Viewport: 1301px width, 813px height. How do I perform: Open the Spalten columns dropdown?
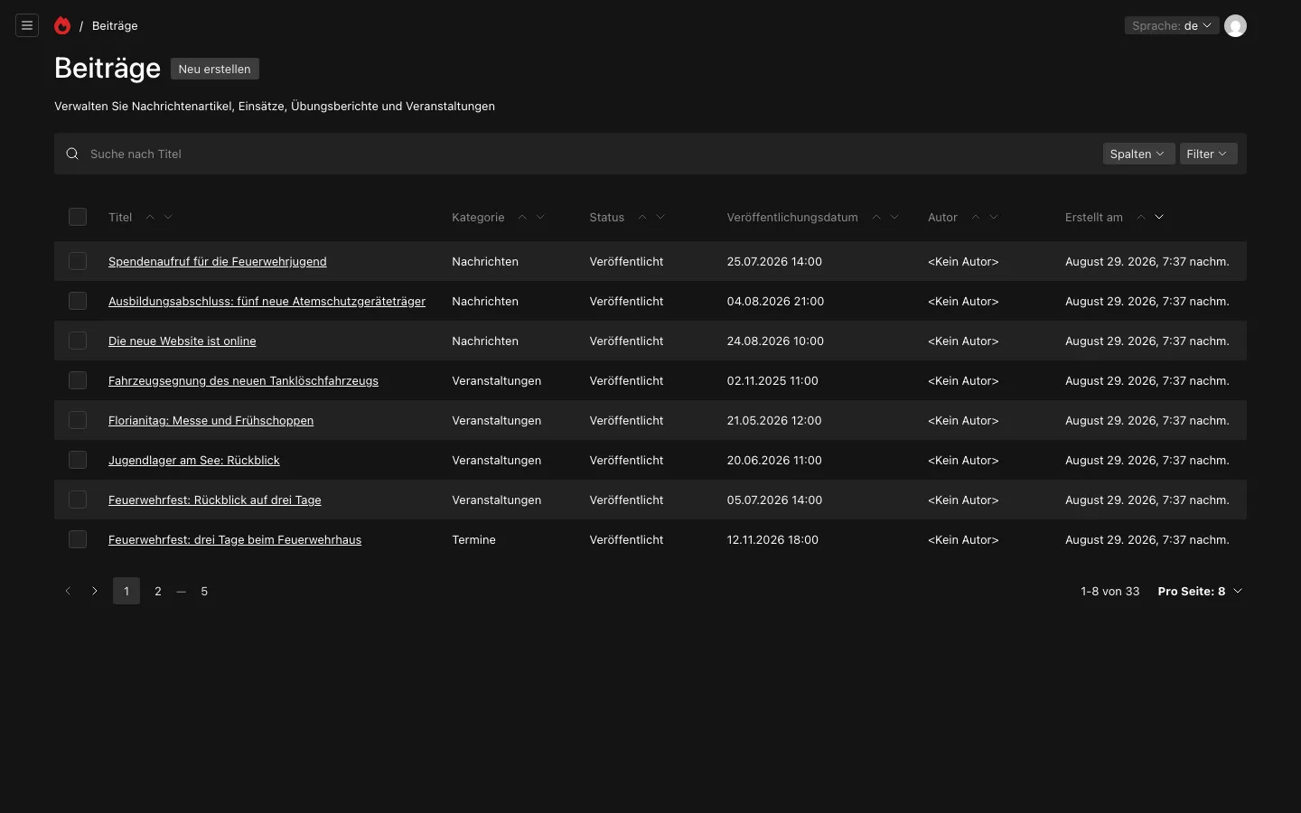click(1138, 154)
